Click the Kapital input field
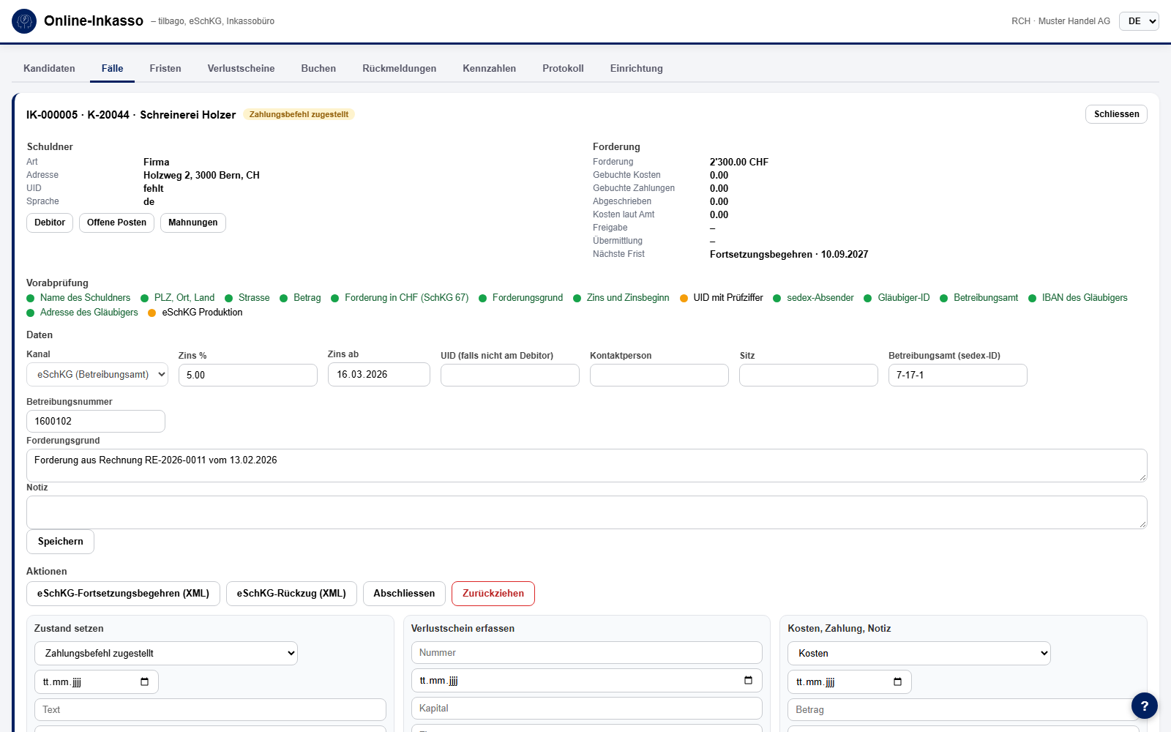The image size is (1171, 732). pyautogui.click(x=587, y=709)
